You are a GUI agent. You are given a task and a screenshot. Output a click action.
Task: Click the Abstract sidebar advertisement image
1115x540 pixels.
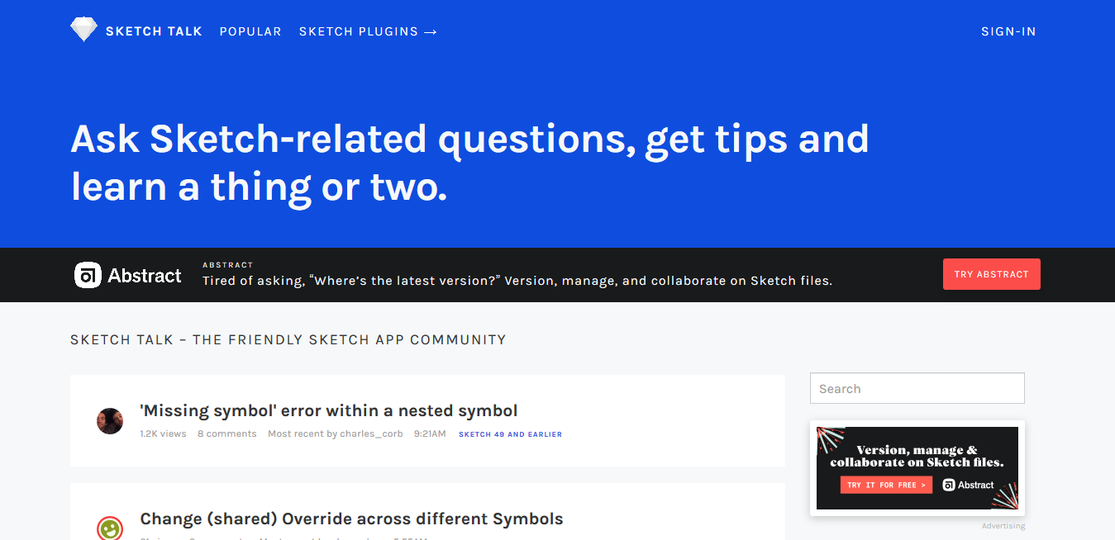tap(917, 468)
